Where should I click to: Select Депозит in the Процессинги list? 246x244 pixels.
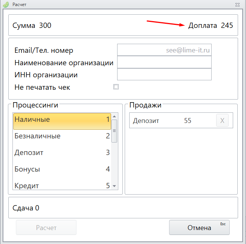[62, 153]
